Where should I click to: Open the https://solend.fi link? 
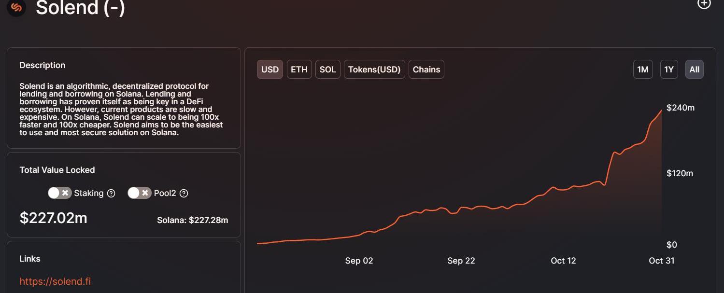click(x=55, y=281)
